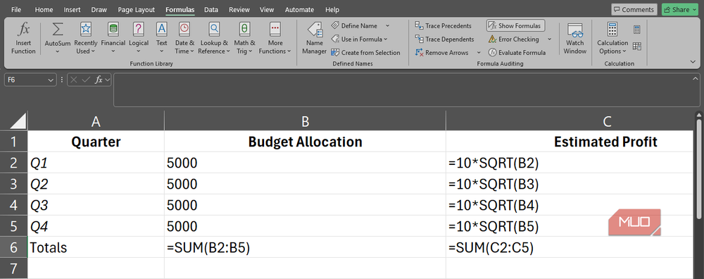Screen dimensions: 704x279
Task: Expand the formula bar fx dropdown arrow
Action: coord(107,80)
